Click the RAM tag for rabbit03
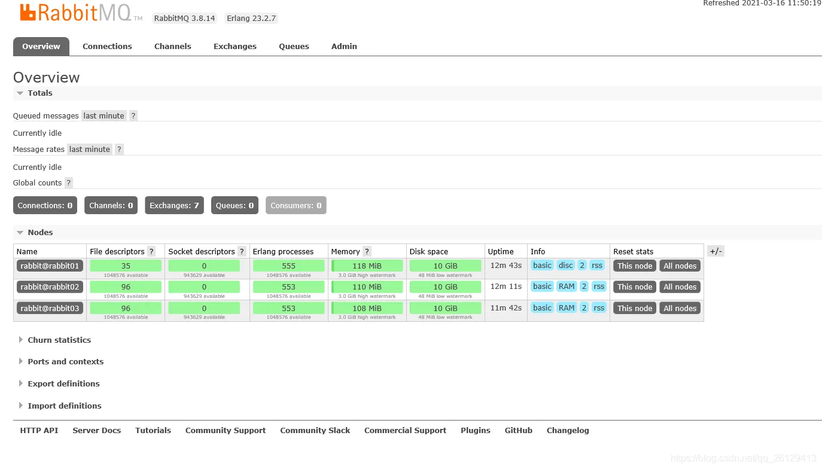The height and width of the screenshot is (469, 822). [567, 307]
